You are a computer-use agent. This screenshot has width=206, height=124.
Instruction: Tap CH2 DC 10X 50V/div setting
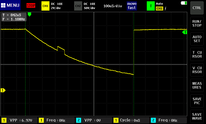pos(89,6)
